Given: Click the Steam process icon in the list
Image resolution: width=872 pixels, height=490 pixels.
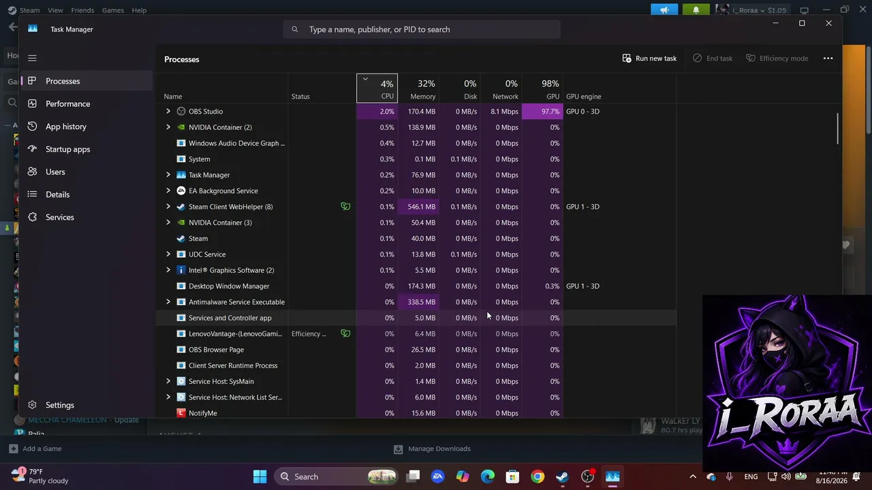Looking at the screenshot, I should 181,238.
